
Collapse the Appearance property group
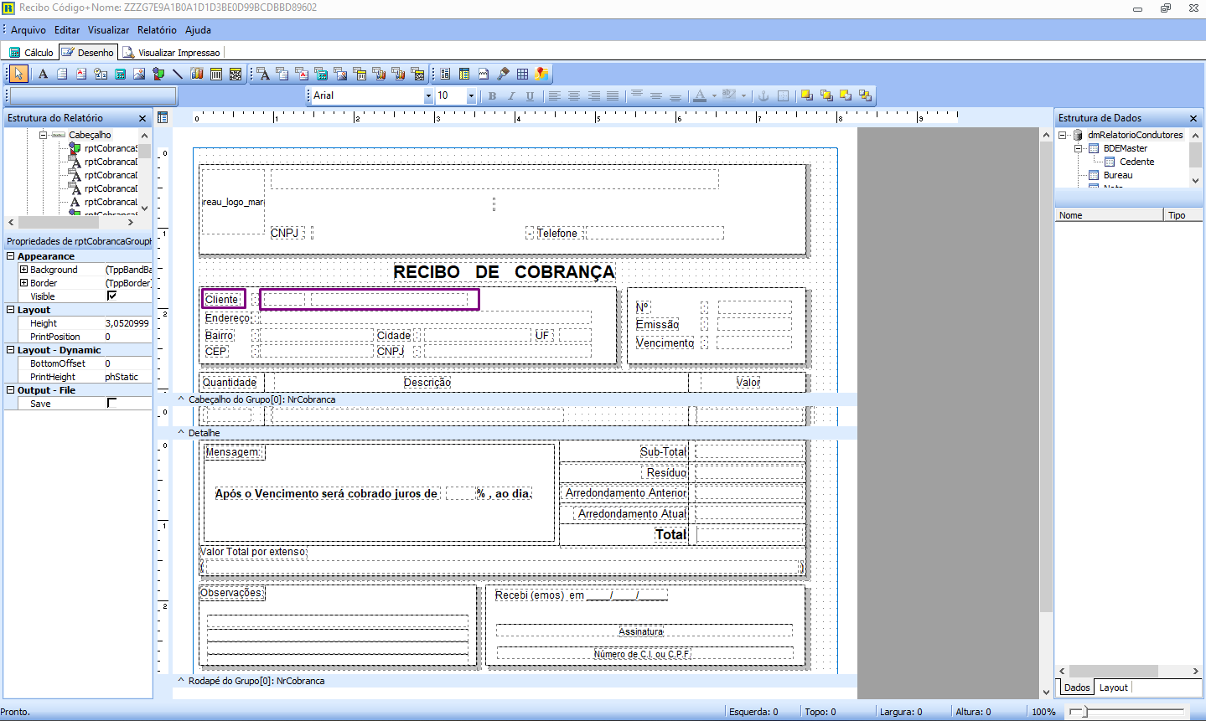pos(10,256)
